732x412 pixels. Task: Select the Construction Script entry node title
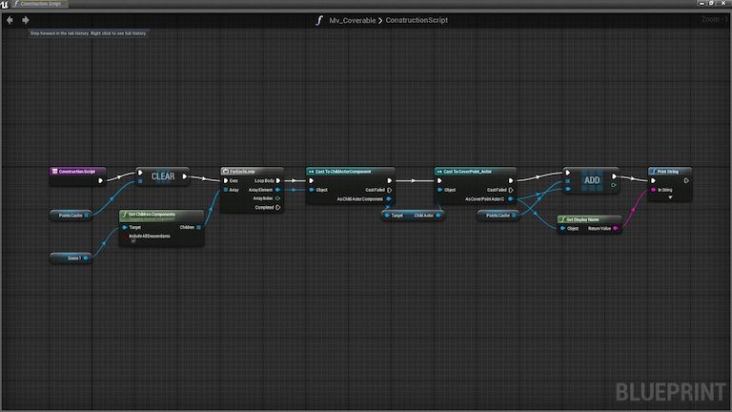tap(77, 172)
